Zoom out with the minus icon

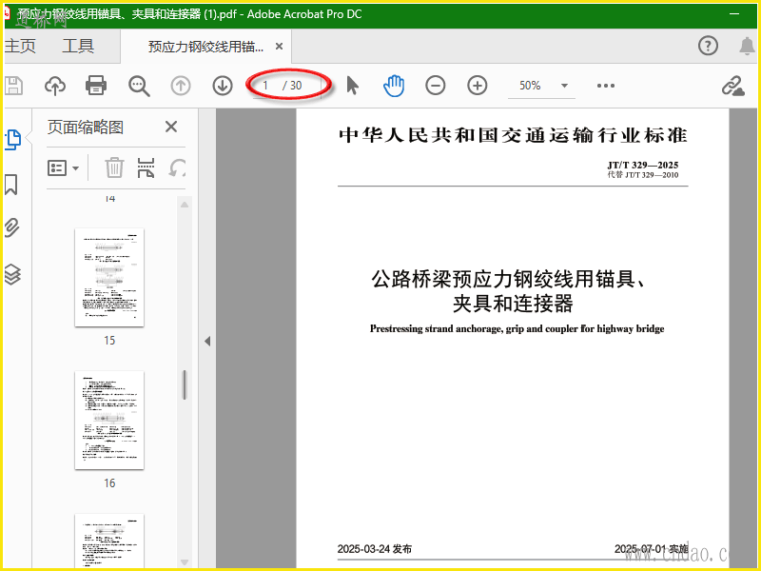436,86
